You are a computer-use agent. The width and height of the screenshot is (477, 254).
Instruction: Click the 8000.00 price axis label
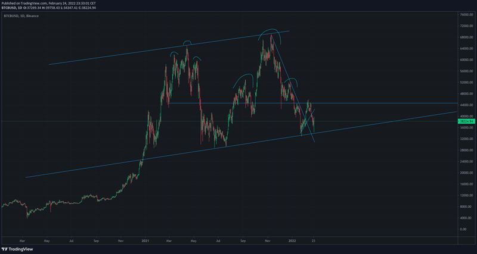click(x=466, y=206)
